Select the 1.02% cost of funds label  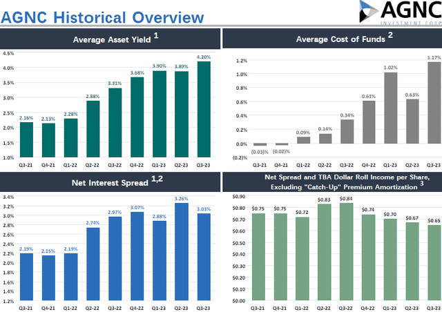tap(390, 68)
